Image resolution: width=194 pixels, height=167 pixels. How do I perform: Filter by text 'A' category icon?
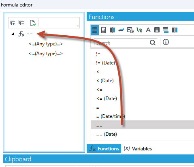pyautogui.click(x=148, y=30)
